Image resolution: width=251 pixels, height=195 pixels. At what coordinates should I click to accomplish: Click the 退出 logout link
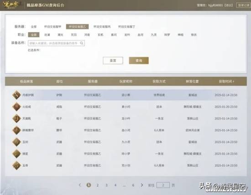229,5
